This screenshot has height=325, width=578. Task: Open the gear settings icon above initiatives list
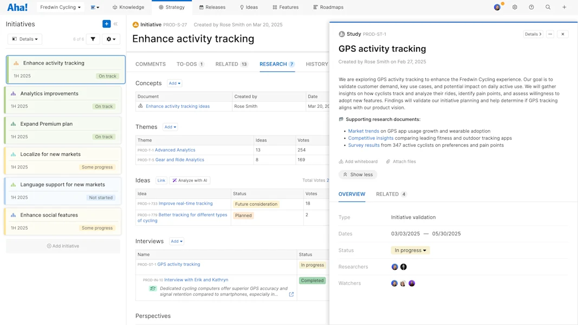108,39
